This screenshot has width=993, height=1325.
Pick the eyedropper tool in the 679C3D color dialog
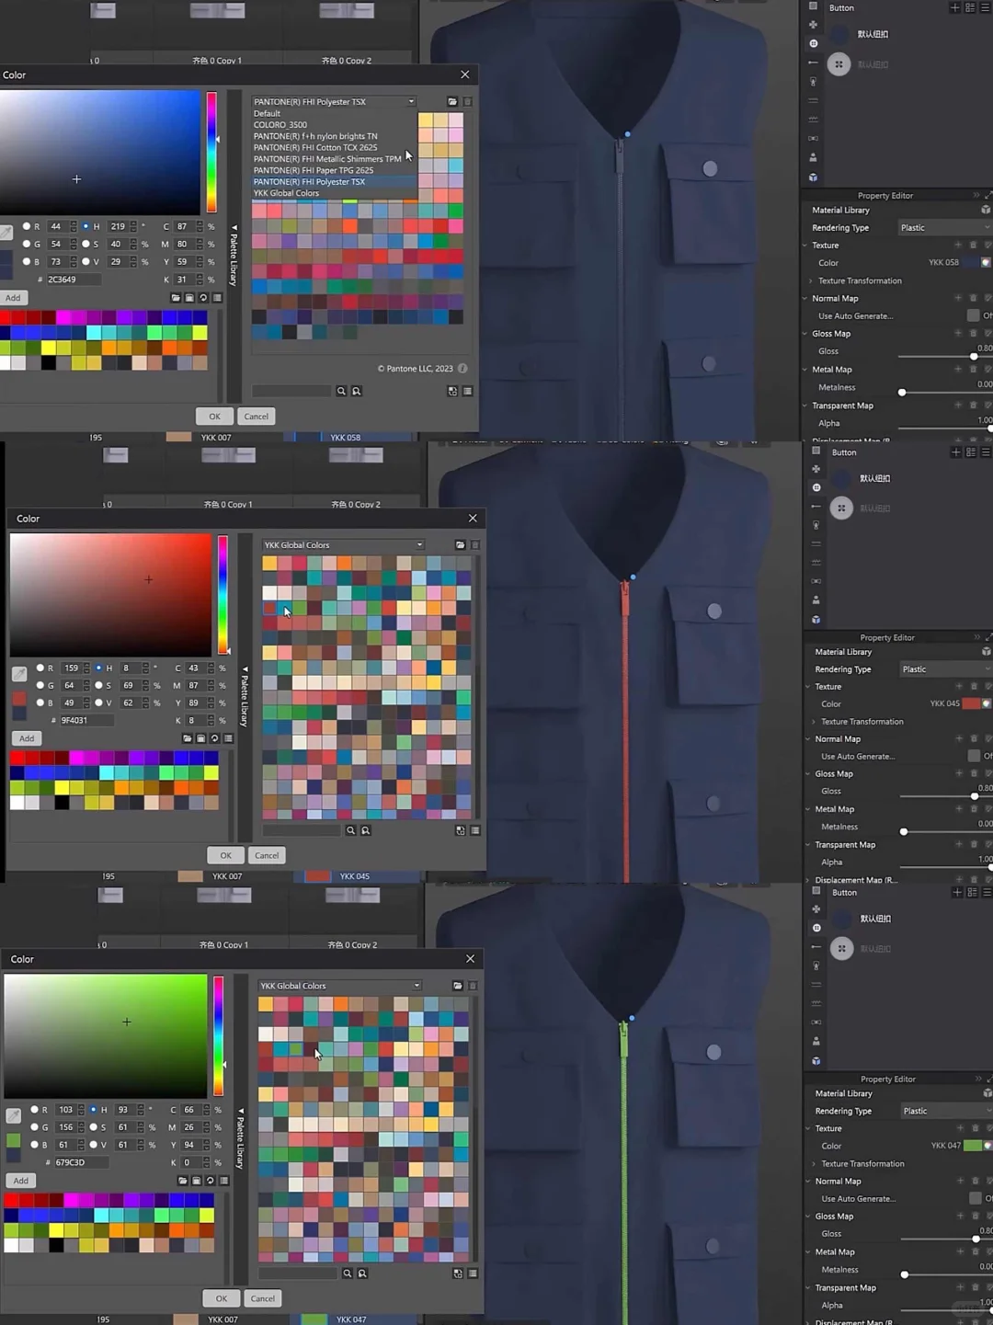14,1115
